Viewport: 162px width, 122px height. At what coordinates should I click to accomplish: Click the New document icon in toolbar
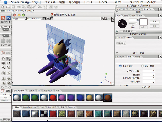3,7
